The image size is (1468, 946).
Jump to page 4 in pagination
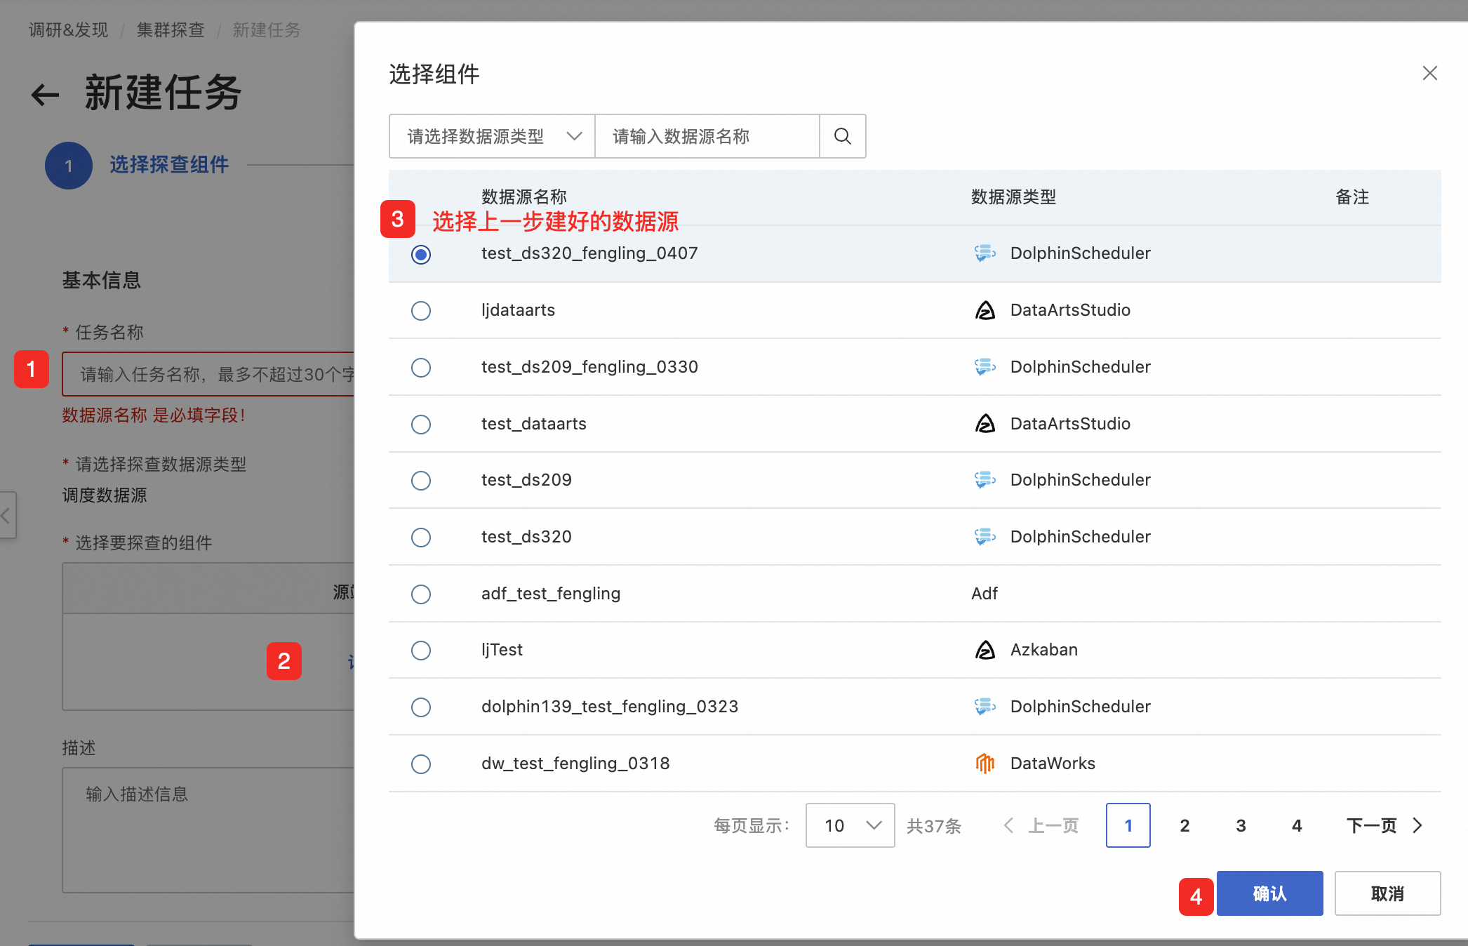(1297, 825)
